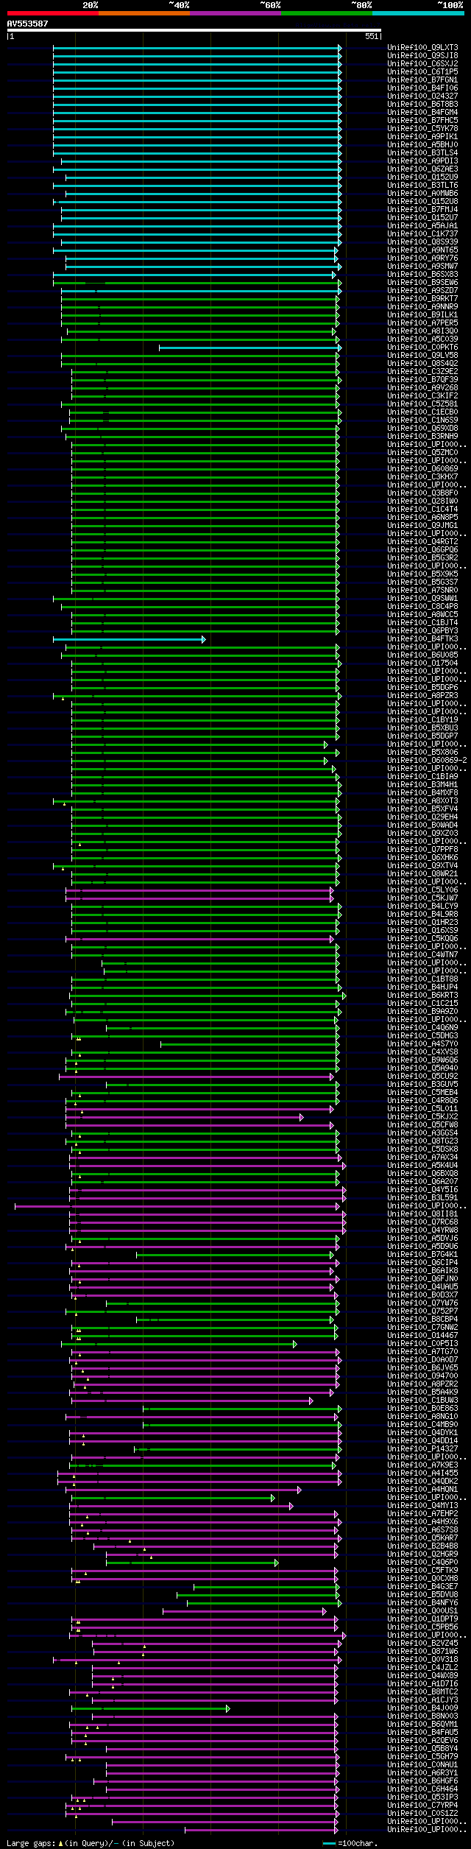Select hit label UniRef100_C5YK78
Image resolution: width=471 pixels, height=1849 pixels.
point(422,129)
